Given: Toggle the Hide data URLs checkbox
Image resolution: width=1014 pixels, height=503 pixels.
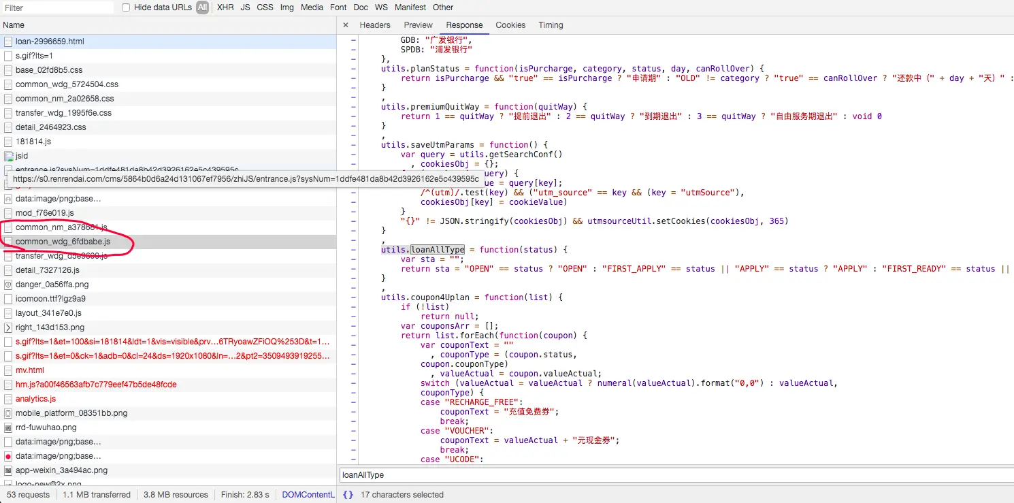Looking at the screenshot, I should pyautogui.click(x=126, y=7).
